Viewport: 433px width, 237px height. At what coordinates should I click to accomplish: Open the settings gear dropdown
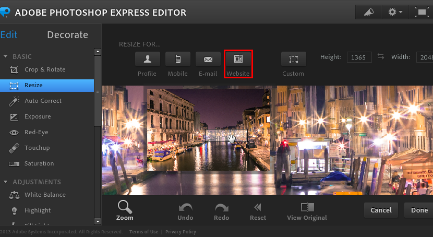pyautogui.click(x=395, y=12)
